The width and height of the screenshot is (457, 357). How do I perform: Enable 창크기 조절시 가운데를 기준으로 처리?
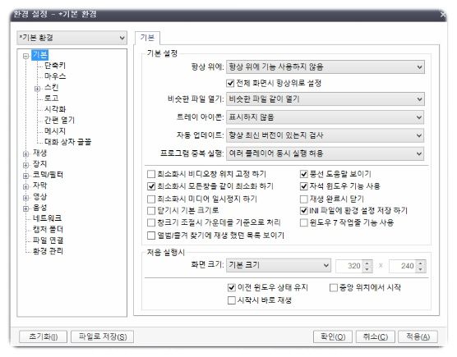[151, 223]
